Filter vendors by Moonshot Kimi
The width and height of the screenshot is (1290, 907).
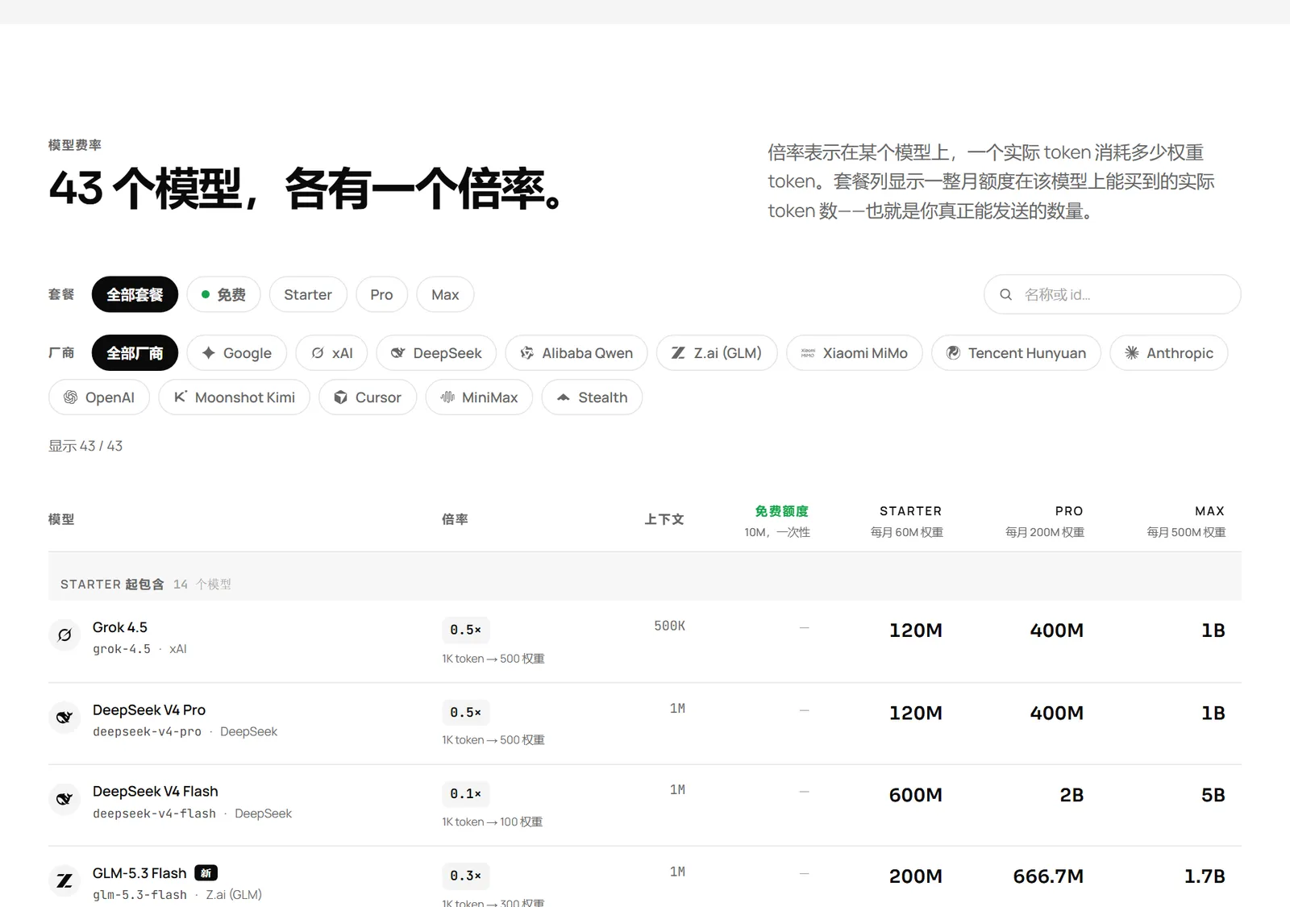click(234, 397)
